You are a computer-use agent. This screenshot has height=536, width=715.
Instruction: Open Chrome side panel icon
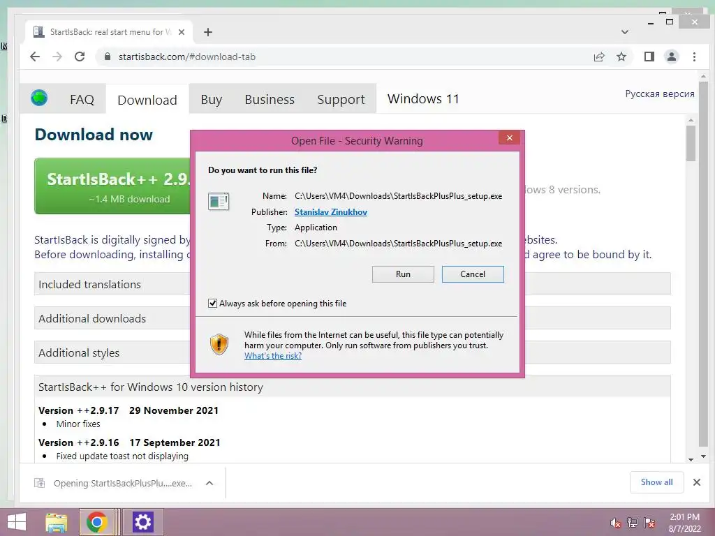pos(649,57)
